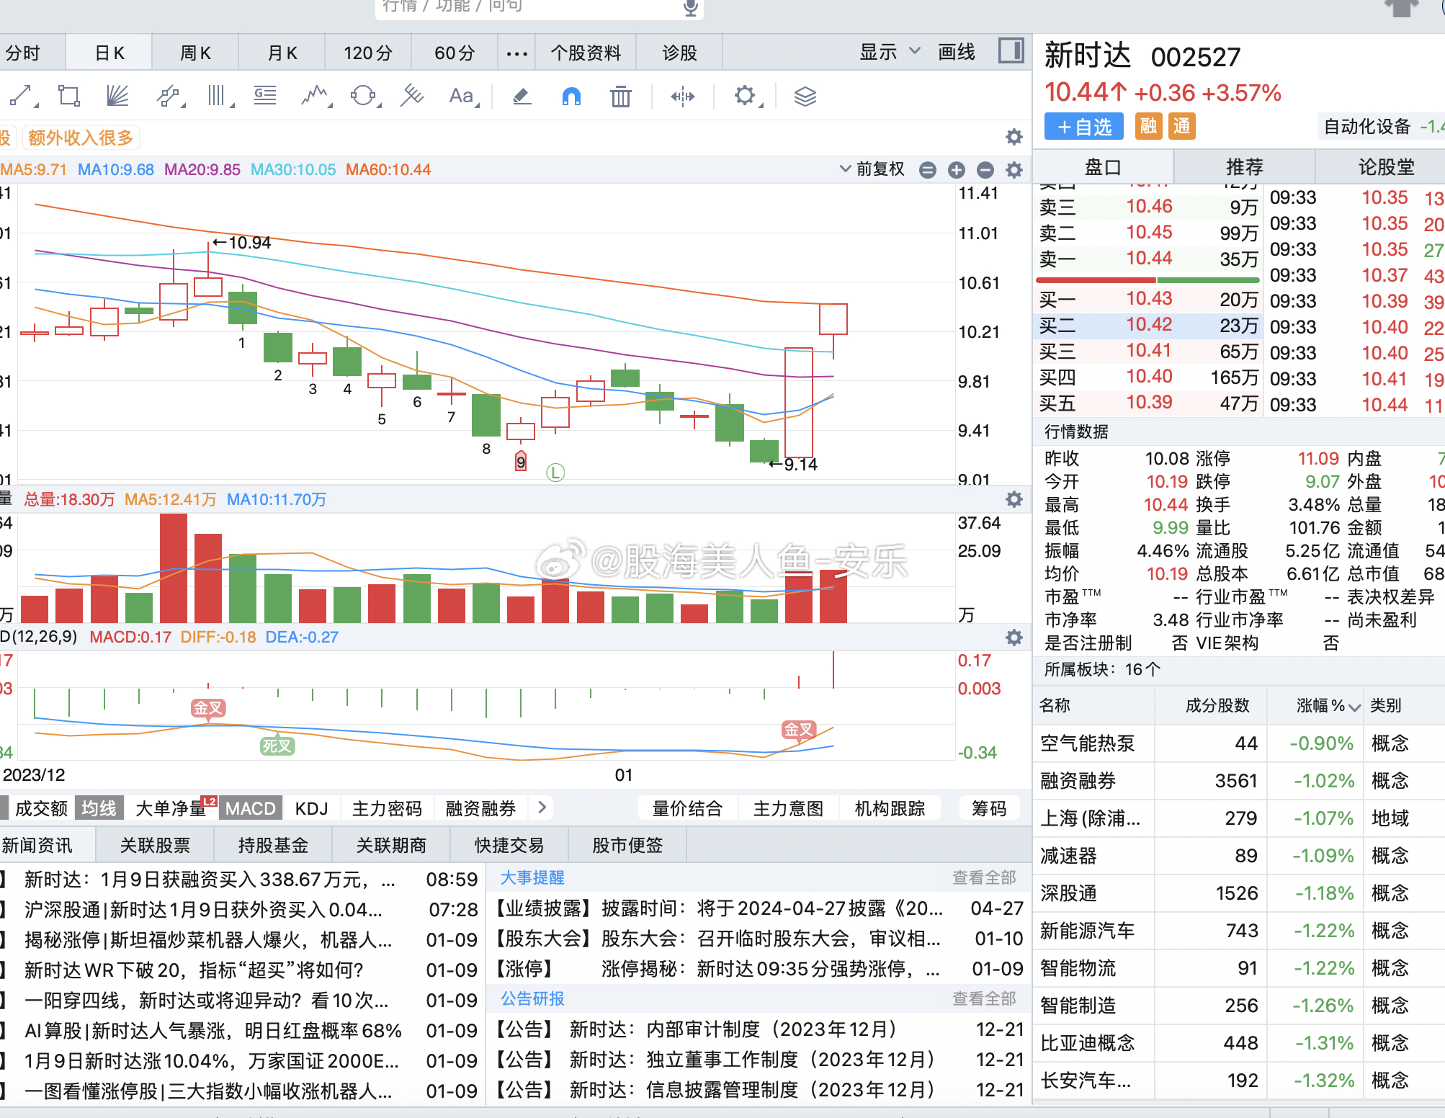Open MACD panel settings gear
This screenshot has width=1445, height=1118.
(1014, 637)
